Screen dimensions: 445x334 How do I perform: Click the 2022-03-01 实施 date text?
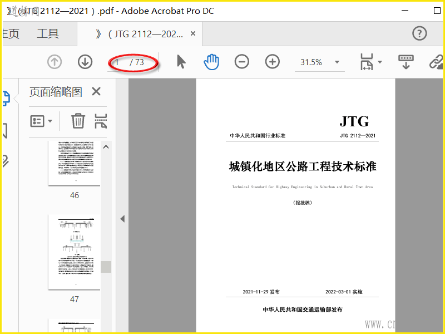click(x=344, y=292)
